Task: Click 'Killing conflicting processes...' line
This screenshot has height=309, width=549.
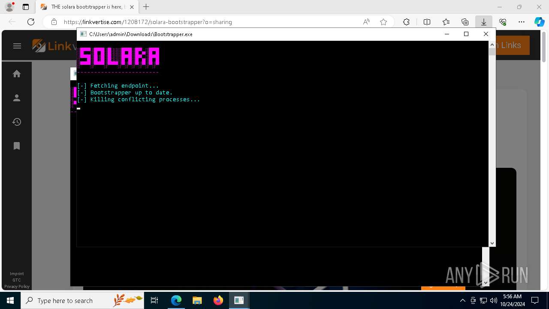Action: pyautogui.click(x=139, y=100)
